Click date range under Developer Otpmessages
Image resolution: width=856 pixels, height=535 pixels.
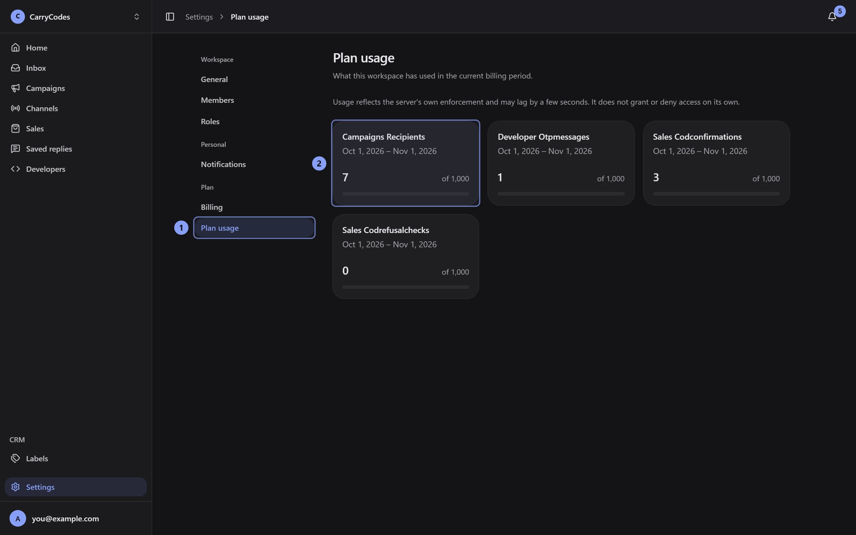tap(545, 151)
